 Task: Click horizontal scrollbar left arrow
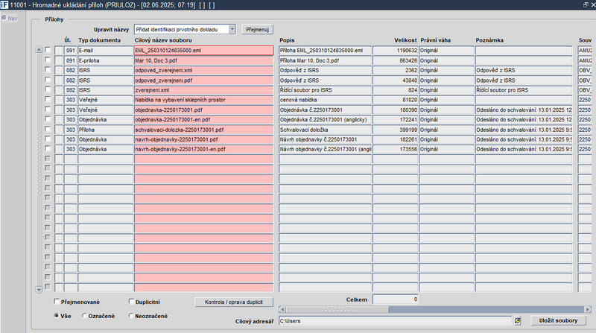click(282, 309)
